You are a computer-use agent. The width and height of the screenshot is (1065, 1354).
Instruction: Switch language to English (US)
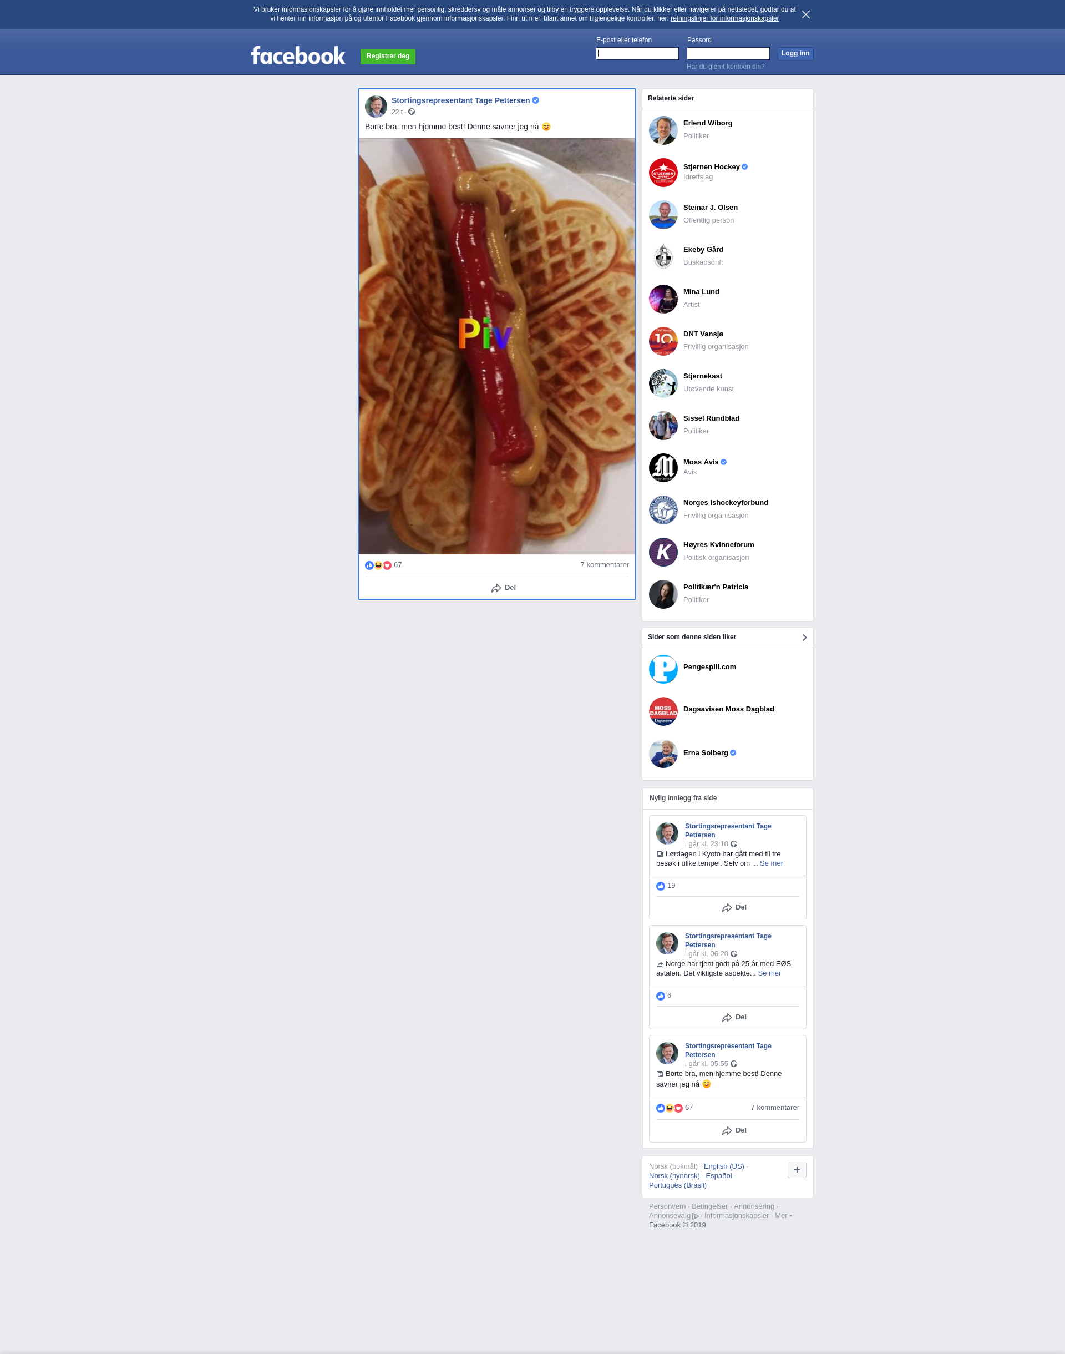point(723,1166)
